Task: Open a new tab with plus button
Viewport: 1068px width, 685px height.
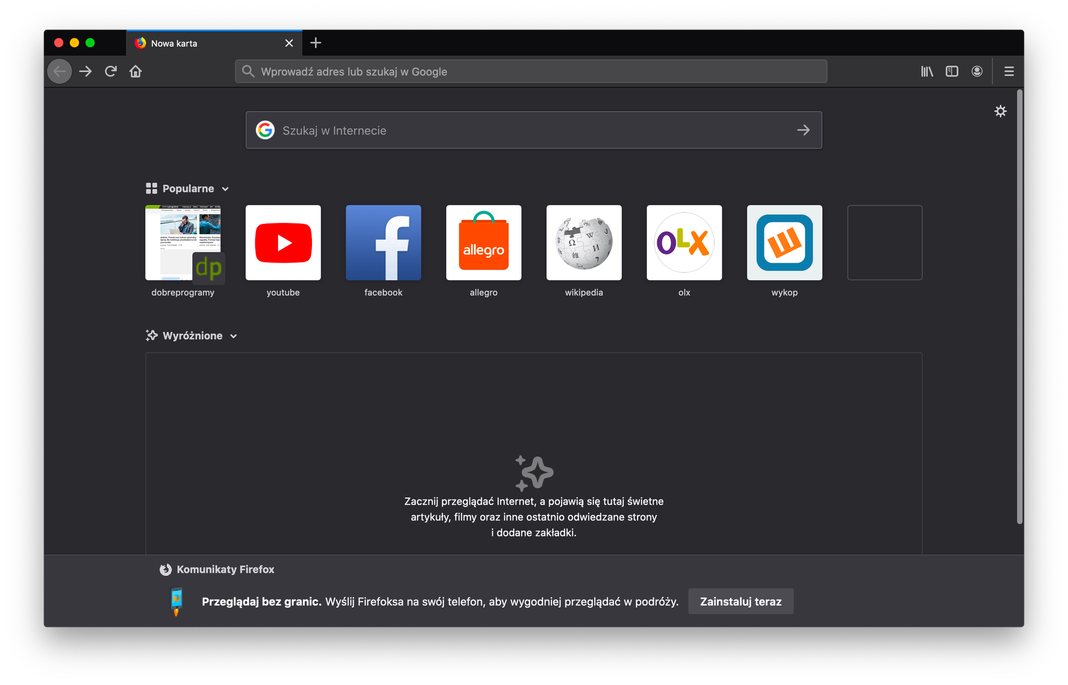Action: point(316,43)
